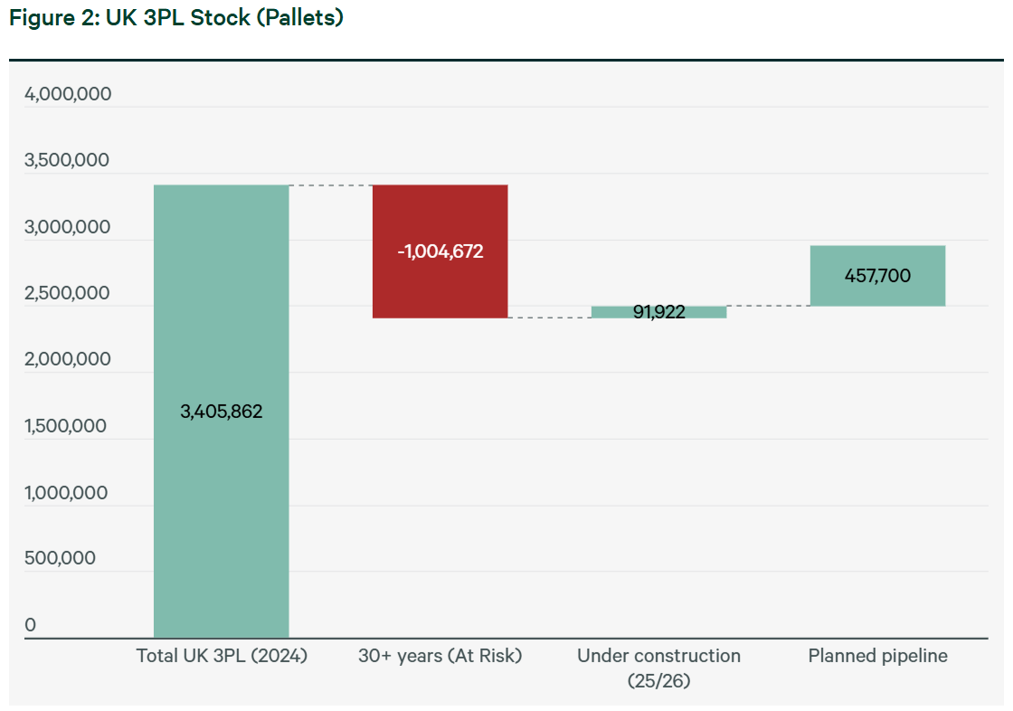Image resolution: width=1013 pixels, height=711 pixels.
Task: Click the 1,000,000 y-axis value
Action: coord(66,493)
